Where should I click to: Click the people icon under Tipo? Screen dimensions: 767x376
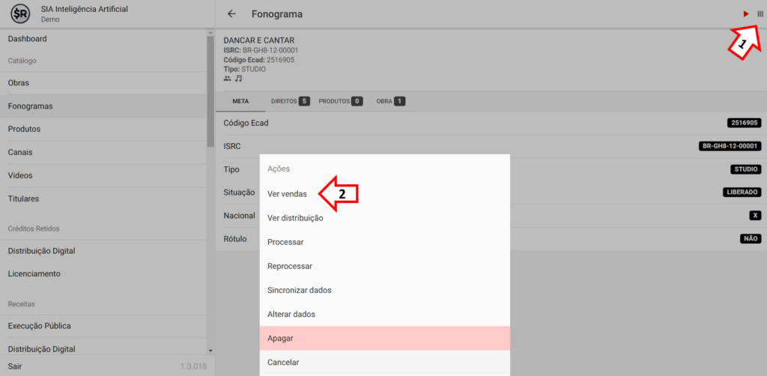227,78
